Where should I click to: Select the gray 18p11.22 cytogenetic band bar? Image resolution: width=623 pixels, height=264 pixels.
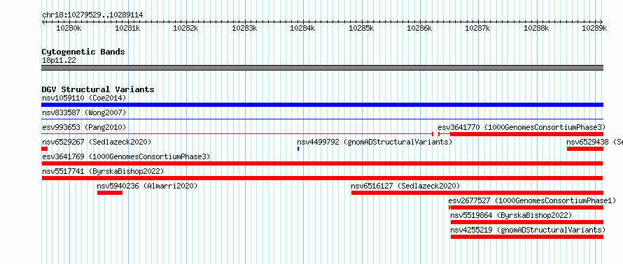(x=322, y=68)
